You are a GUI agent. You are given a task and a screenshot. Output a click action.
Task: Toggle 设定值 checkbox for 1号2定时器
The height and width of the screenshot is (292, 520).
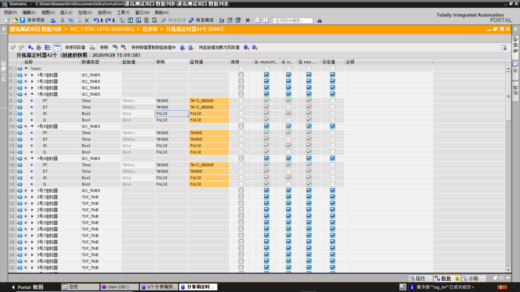[332, 82]
